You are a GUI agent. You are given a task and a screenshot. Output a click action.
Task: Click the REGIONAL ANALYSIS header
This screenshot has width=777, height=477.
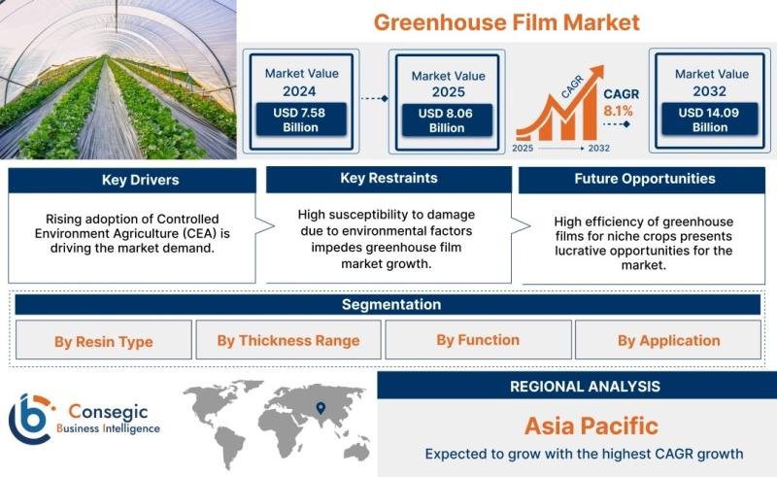click(x=577, y=386)
